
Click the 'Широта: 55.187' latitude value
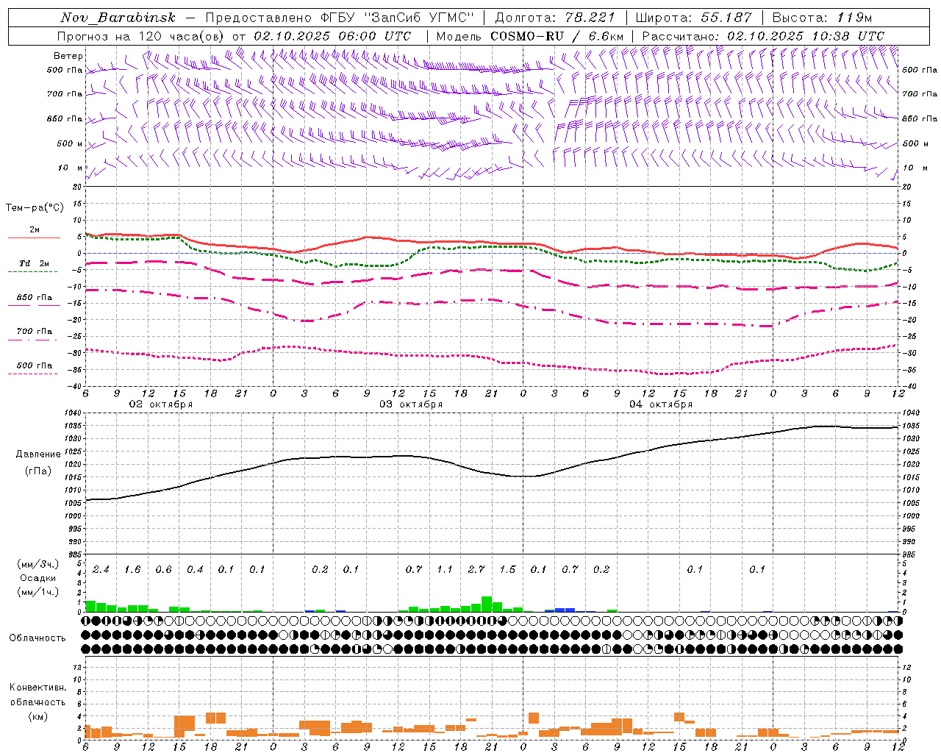coord(693,18)
